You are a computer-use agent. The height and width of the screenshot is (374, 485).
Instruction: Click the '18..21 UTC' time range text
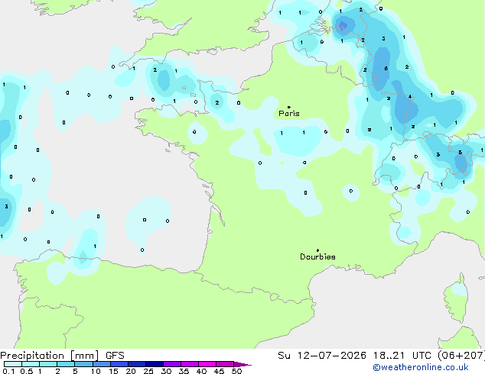(402, 356)
